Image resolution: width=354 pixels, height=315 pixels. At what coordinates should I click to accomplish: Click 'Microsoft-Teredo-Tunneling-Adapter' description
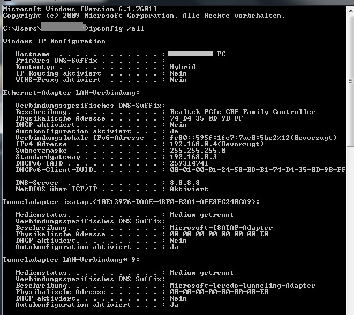click(x=243, y=286)
